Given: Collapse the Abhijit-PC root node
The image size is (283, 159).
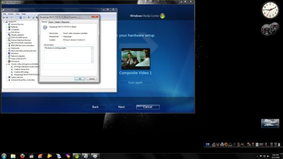Looking at the screenshot, I should click(4, 21).
